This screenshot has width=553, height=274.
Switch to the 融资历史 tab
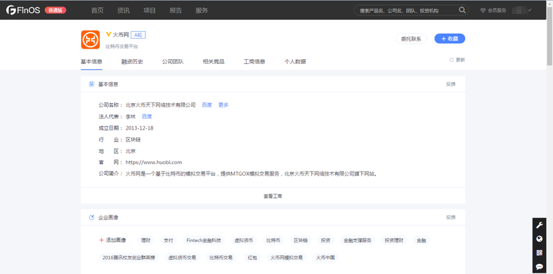tap(132, 61)
